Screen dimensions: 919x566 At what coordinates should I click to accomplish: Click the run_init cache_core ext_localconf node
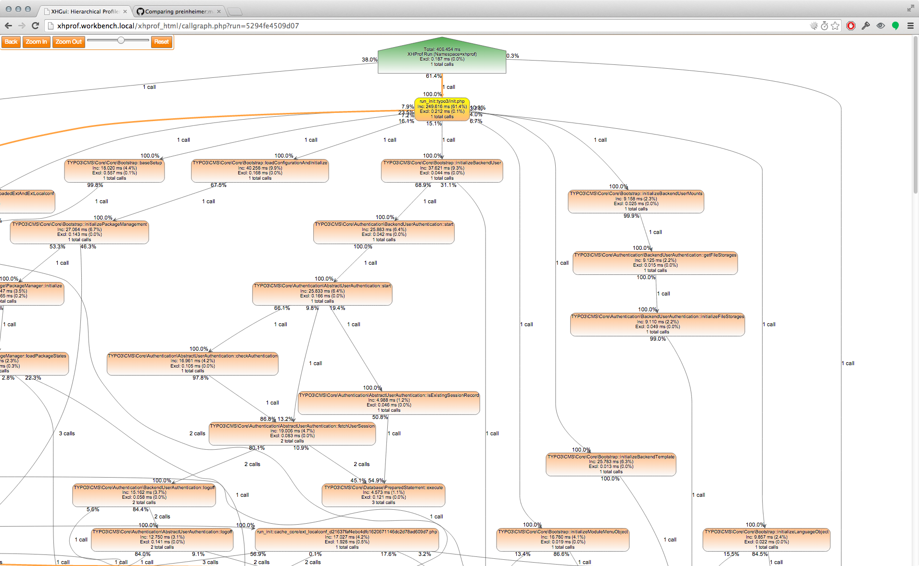[x=347, y=540]
